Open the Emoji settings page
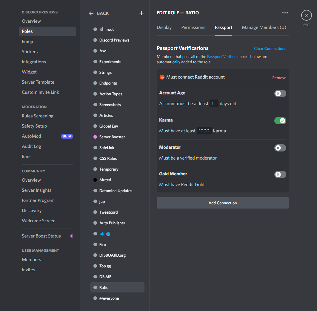Image resolution: width=317 pixels, height=311 pixels. (x=47, y=42)
